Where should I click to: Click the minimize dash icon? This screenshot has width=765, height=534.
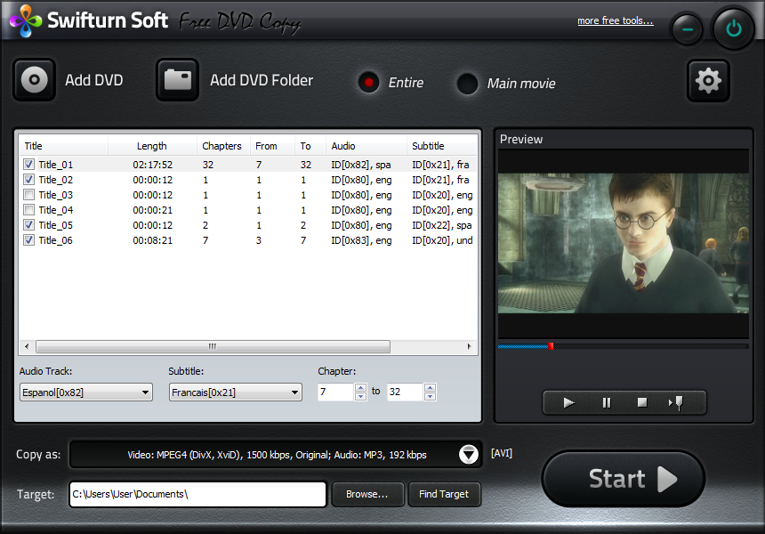(688, 29)
